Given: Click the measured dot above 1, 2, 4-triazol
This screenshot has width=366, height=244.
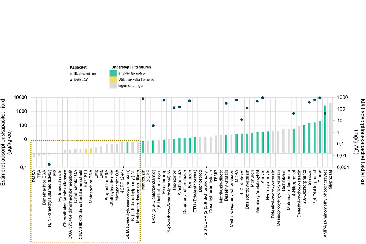Looking at the screenshot, I should [242, 120].
